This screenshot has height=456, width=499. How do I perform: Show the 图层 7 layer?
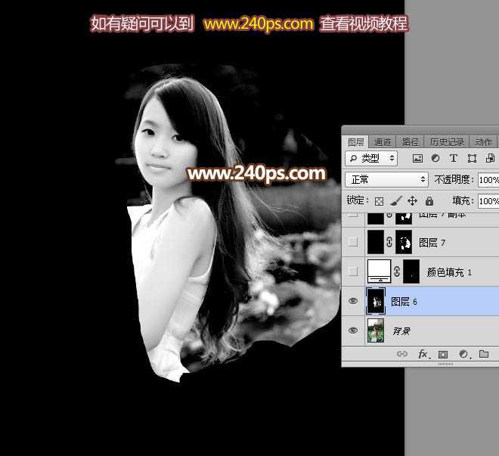coord(352,242)
